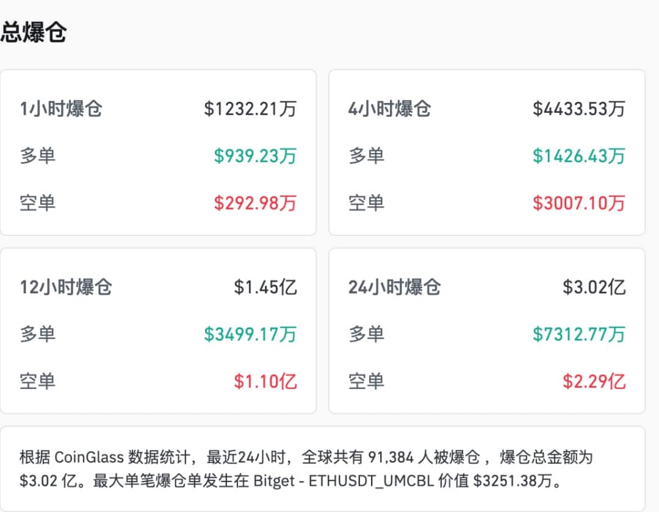Click the 总爆仓 section heading
The height and width of the screenshot is (512, 659).
pos(33,33)
